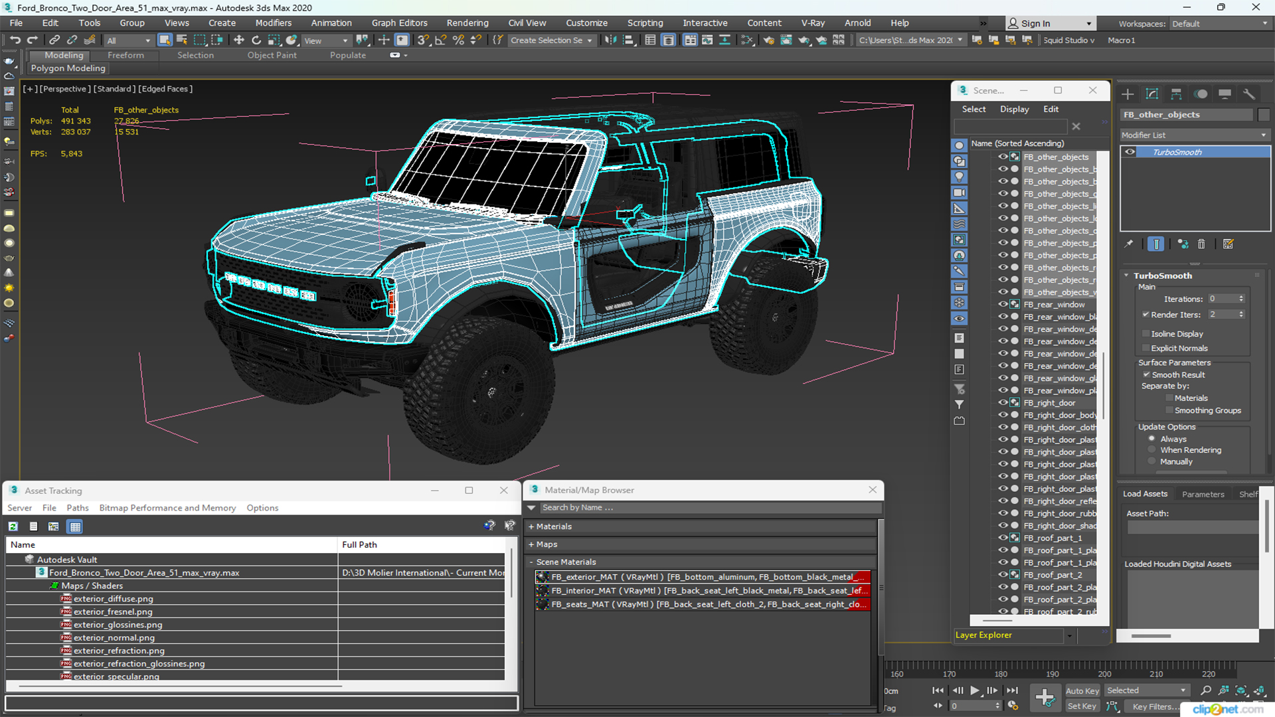1275x717 pixels.
Task: Enable Explicit Normals checkbox
Action: [1146, 349]
